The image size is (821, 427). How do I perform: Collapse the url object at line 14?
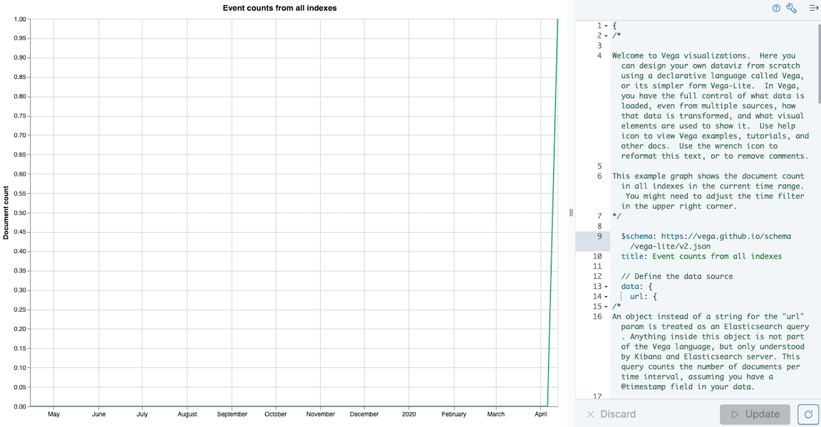pyautogui.click(x=606, y=297)
